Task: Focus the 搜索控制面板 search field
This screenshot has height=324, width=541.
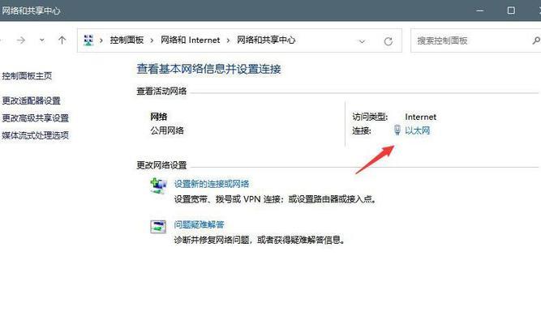Action: tap(476, 40)
